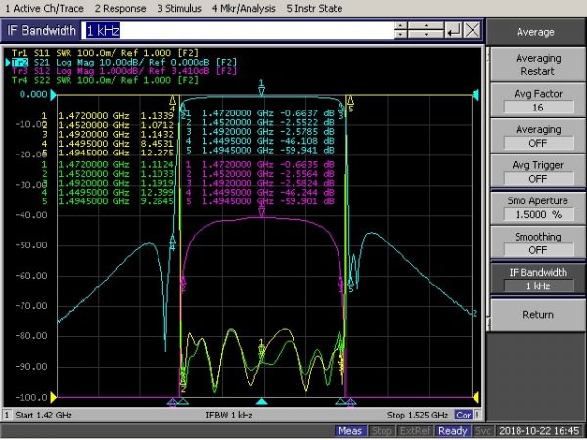Click the blue Cor correction indicator
Viewport: 587px width, 440px height.
coord(463,415)
